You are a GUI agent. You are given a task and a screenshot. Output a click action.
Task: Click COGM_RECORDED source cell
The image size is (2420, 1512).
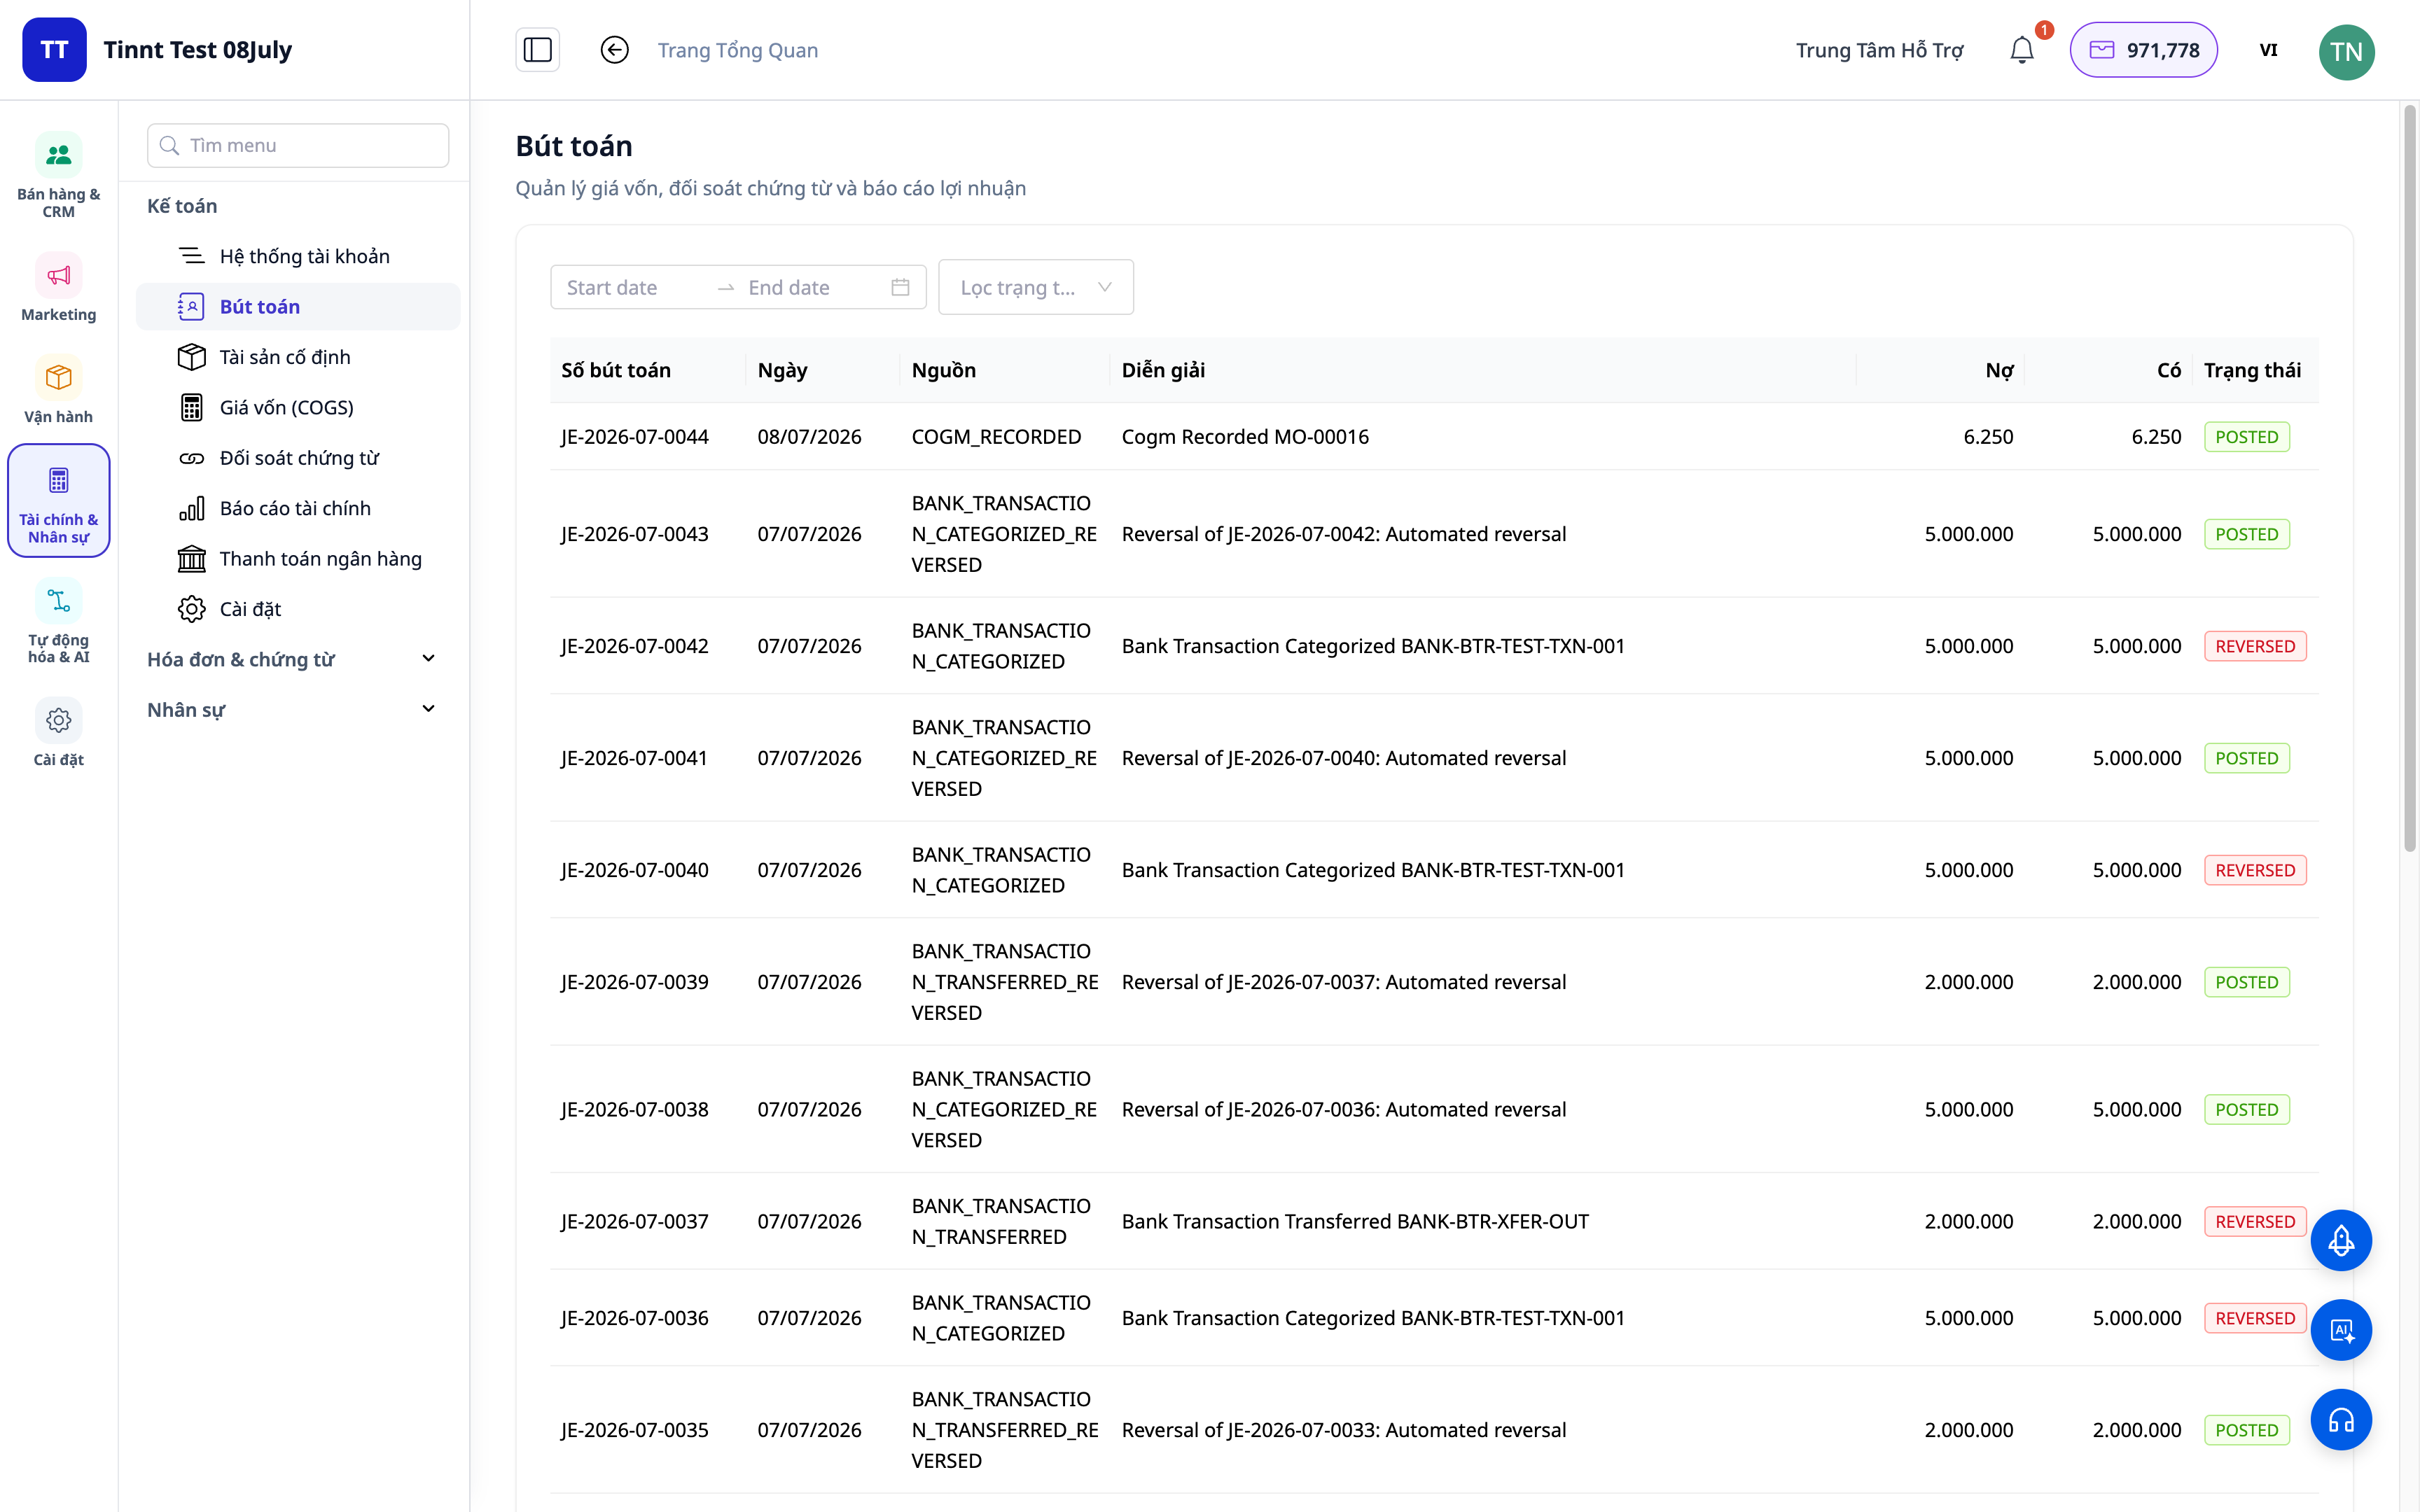(996, 436)
